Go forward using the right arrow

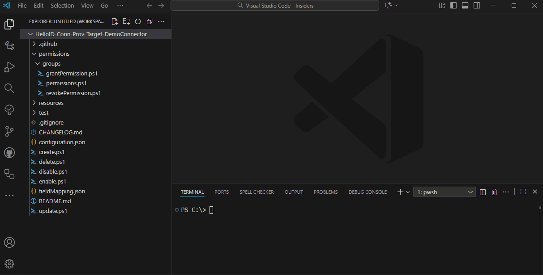coord(161,5)
